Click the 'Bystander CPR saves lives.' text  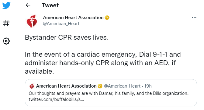coord(67,38)
